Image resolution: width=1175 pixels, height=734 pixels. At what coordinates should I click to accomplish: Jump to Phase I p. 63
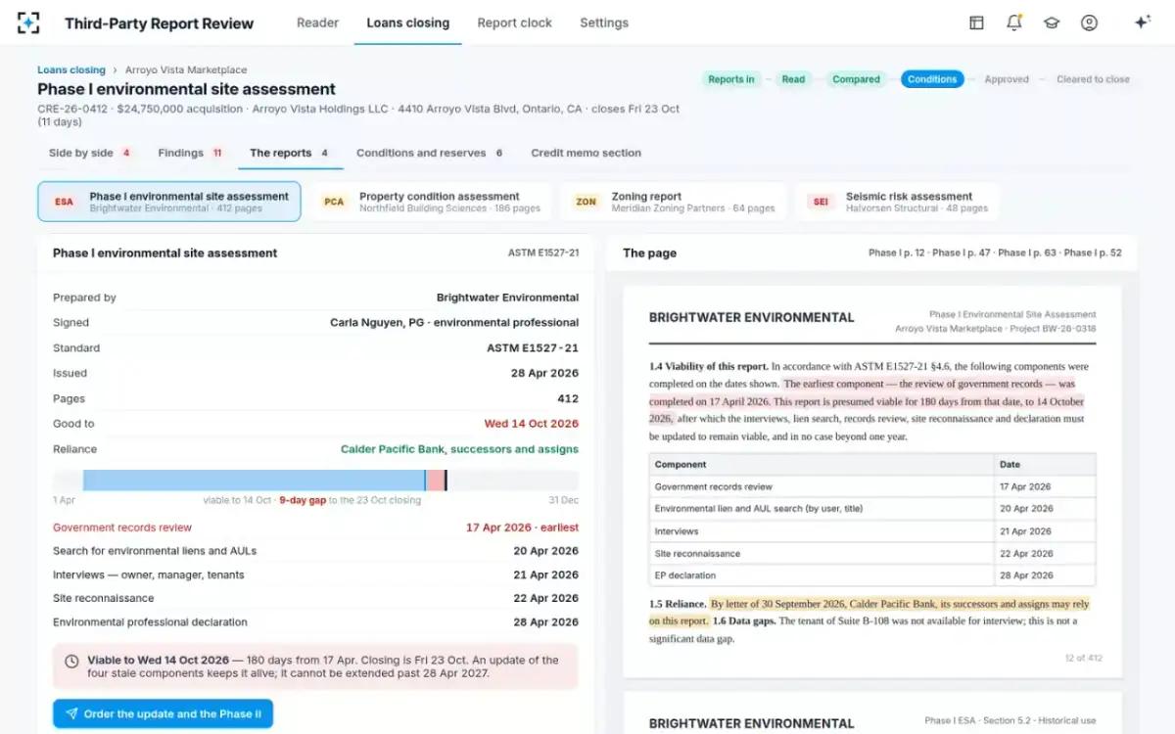1027,252
